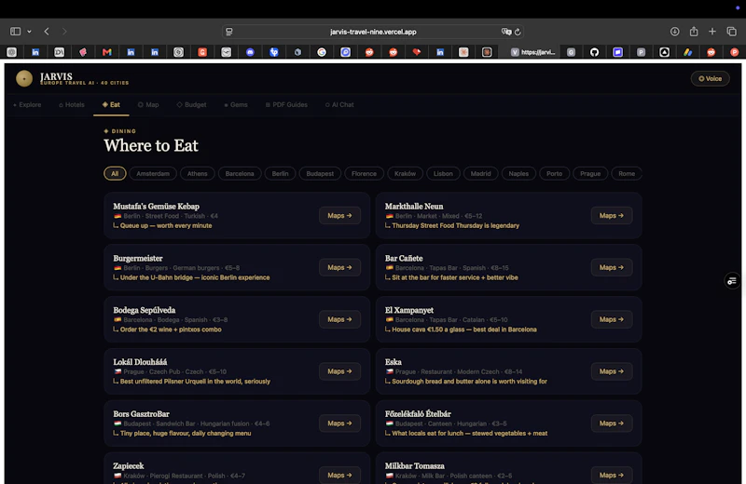
Task: Click the address bar URL field
Action: pos(373,32)
